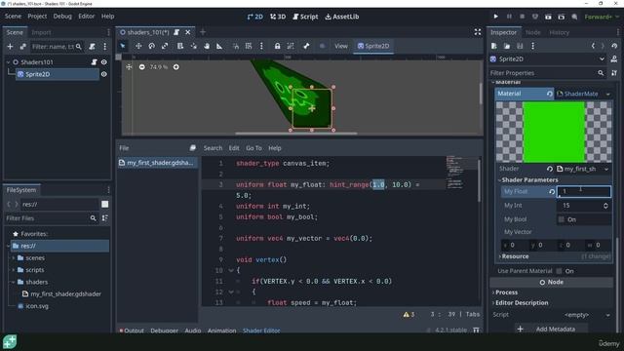
Task: Toggle smart snap icon in toolbar
Action: point(236,46)
